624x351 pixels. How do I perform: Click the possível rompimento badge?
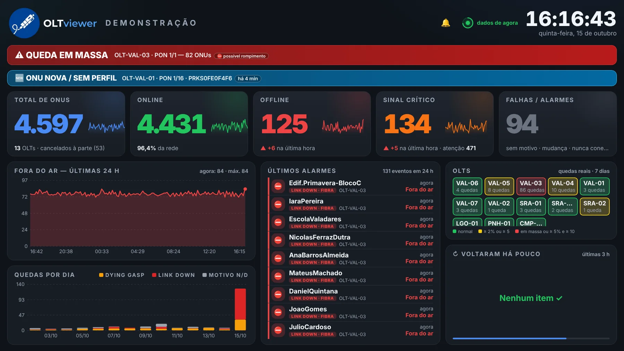(x=241, y=56)
